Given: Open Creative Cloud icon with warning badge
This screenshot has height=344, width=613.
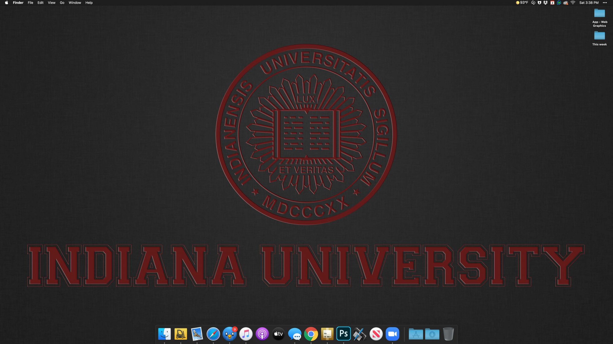Looking at the screenshot, I should pos(566,3).
